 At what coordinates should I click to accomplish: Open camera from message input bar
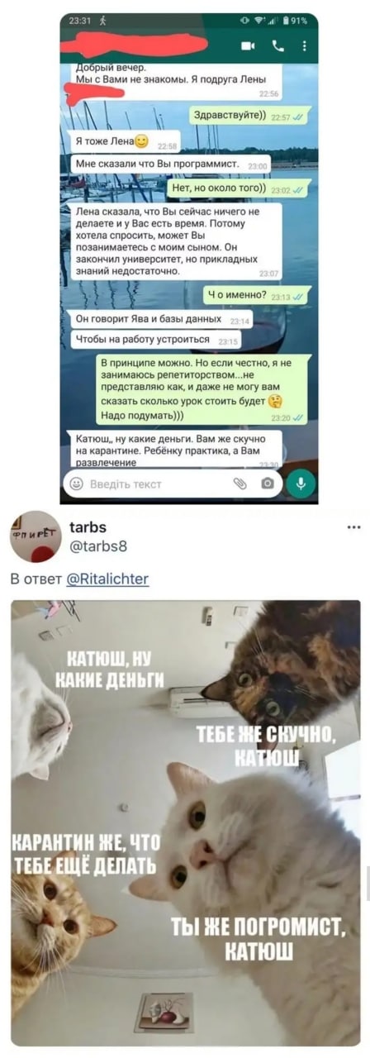click(267, 484)
